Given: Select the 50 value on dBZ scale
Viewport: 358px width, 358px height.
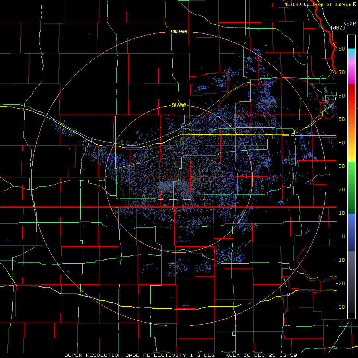Looking at the screenshot, I should [342, 119].
